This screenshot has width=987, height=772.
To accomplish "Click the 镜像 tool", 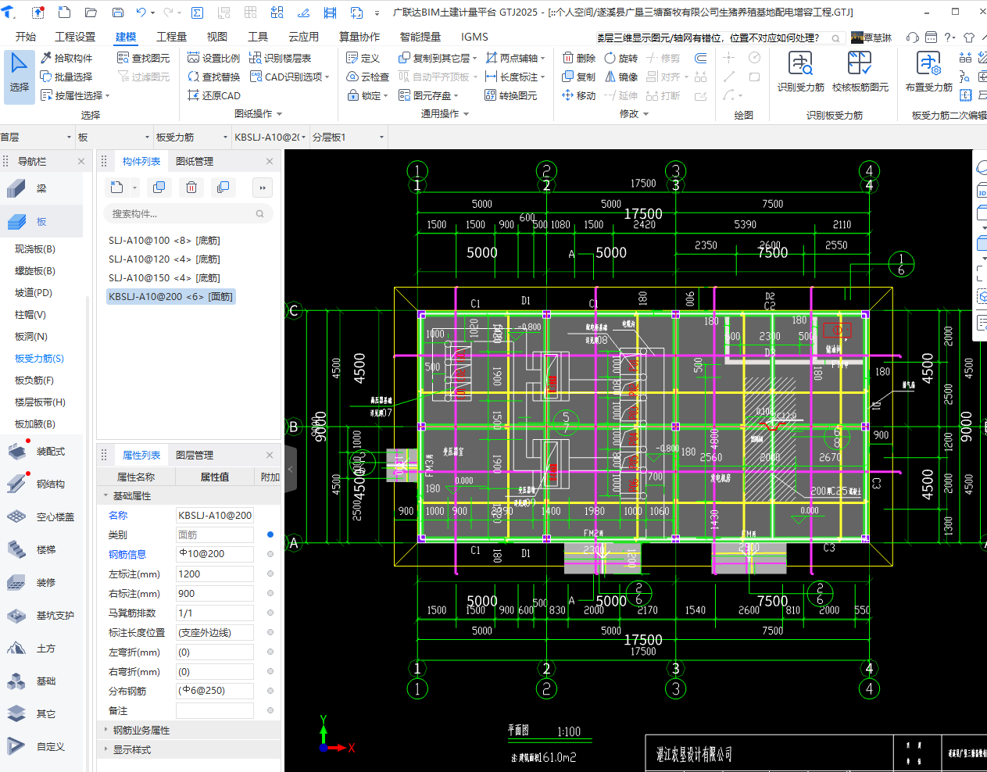I will click(620, 77).
